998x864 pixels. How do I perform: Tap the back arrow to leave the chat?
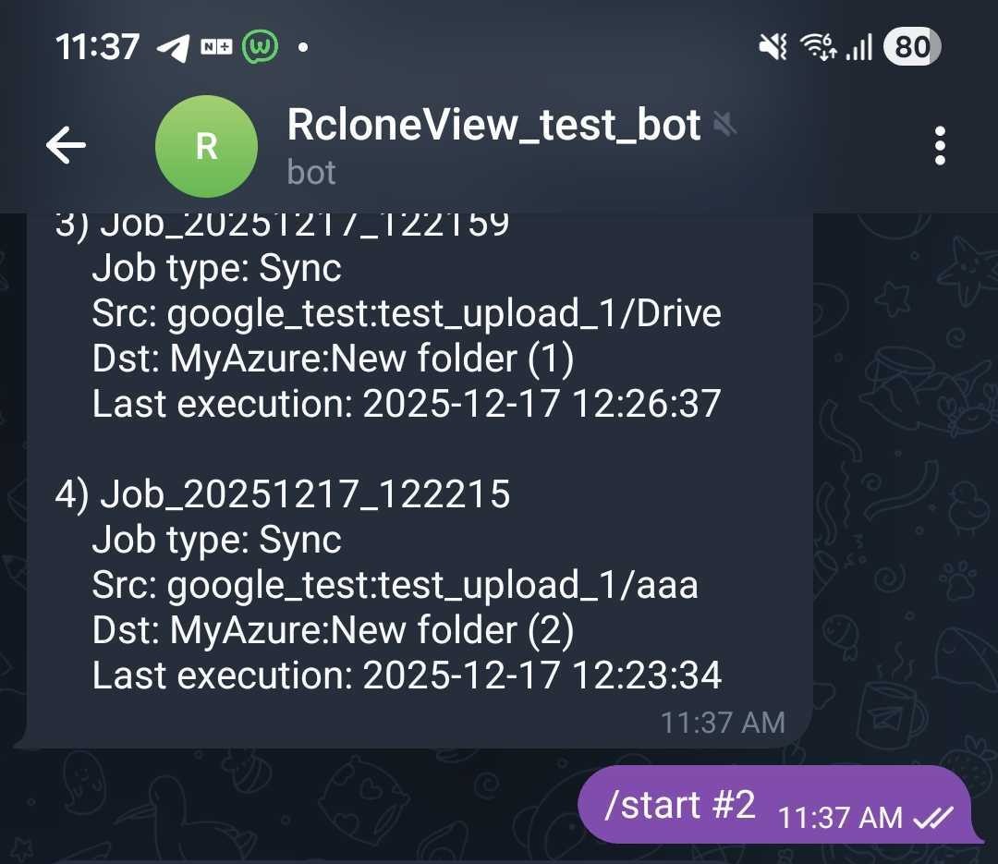pyautogui.click(x=65, y=145)
